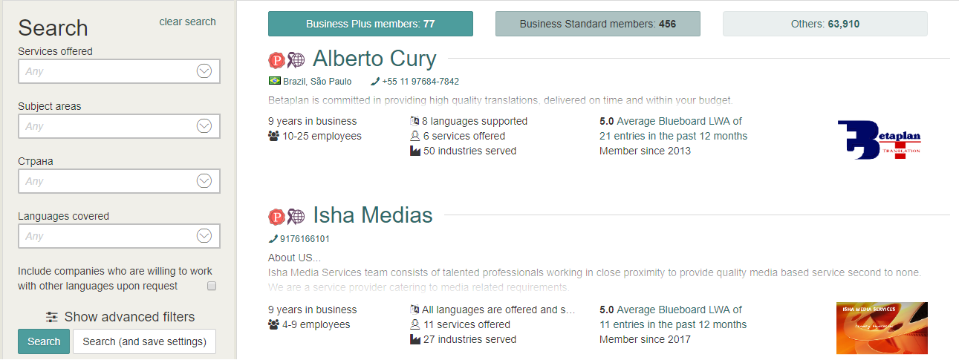Click the sliders icon by Show advanced filters
Viewport: 959px width, 360px height.
pyautogui.click(x=52, y=317)
